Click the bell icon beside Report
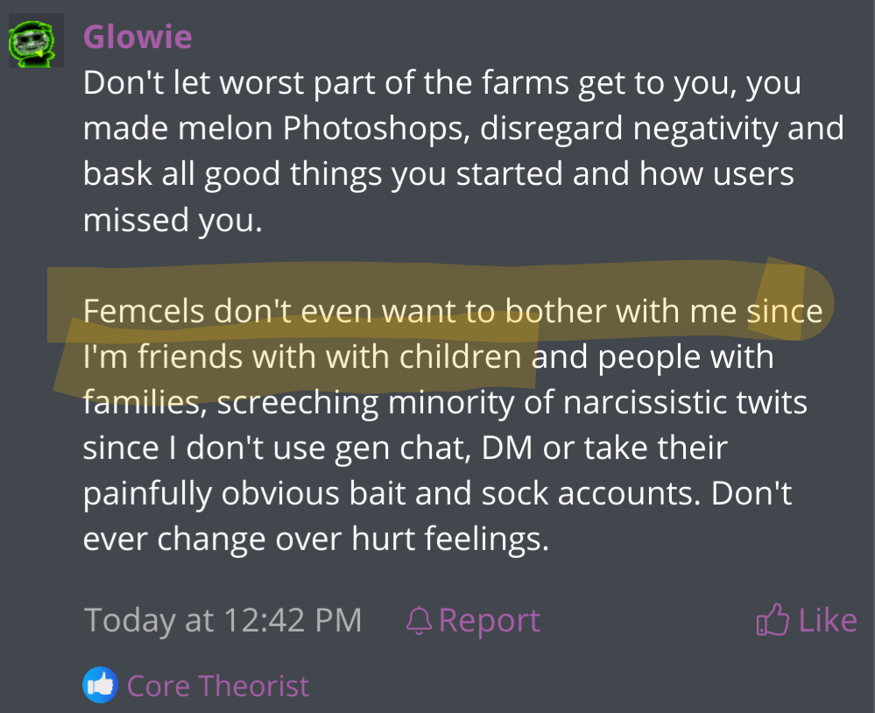This screenshot has height=713, width=875. point(420,620)
